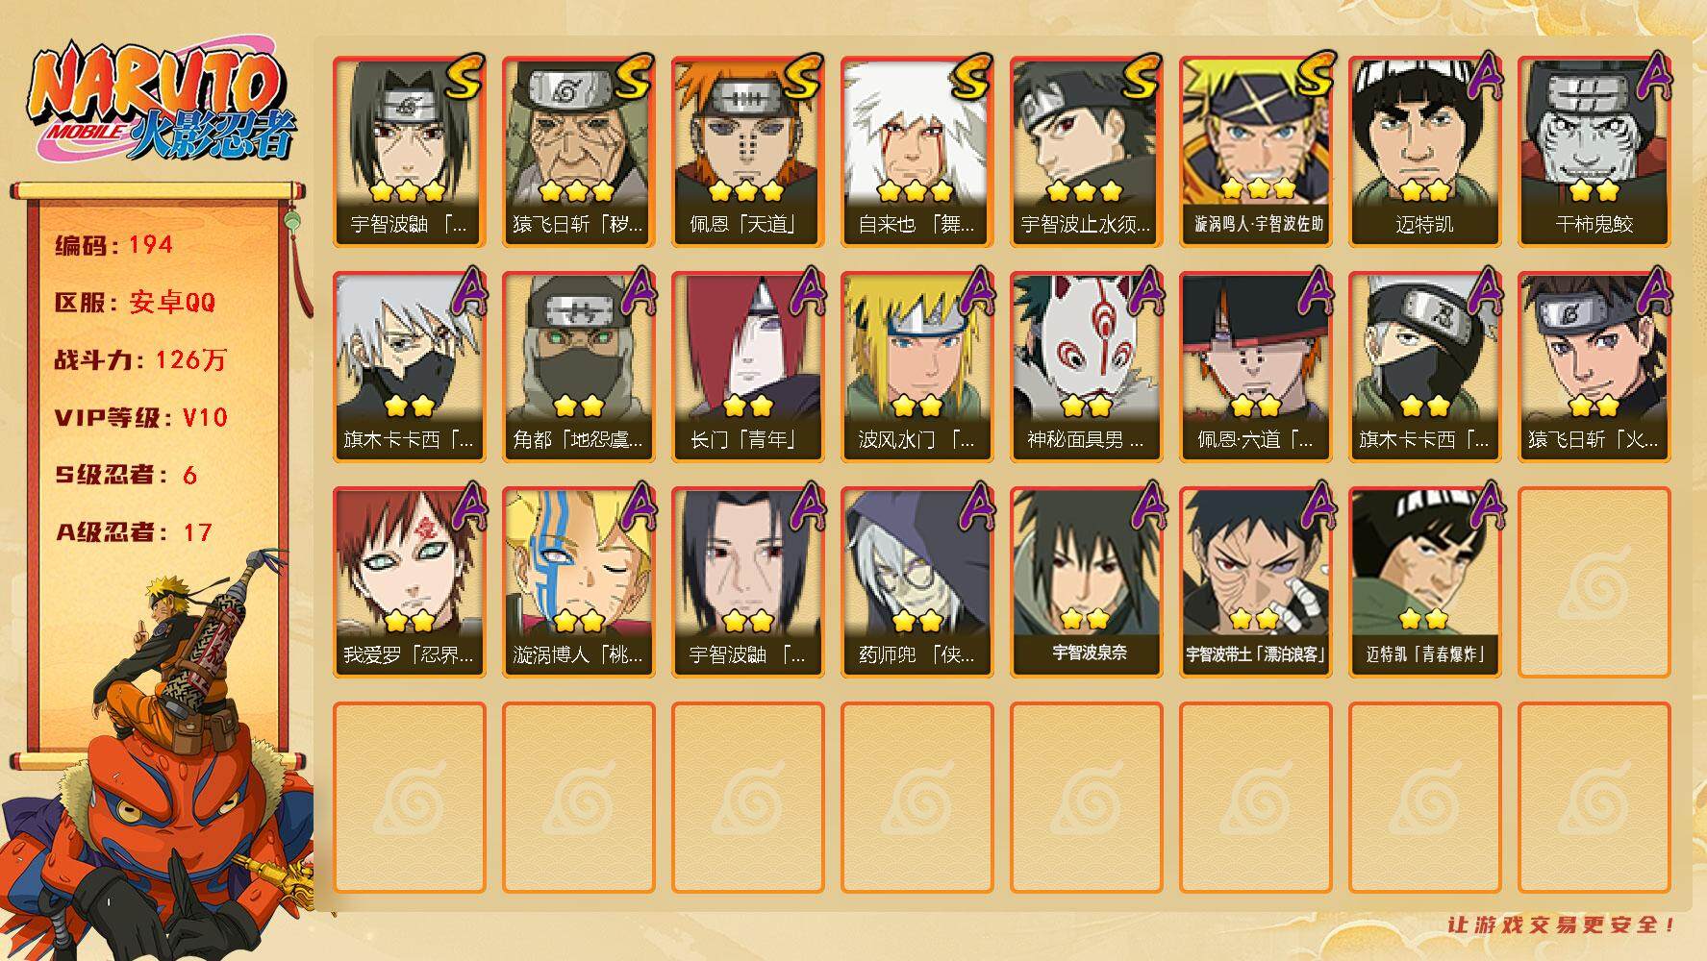
Task: Click the Naruto Mobile 火影忍者 logo
Action: pos(162,102)
